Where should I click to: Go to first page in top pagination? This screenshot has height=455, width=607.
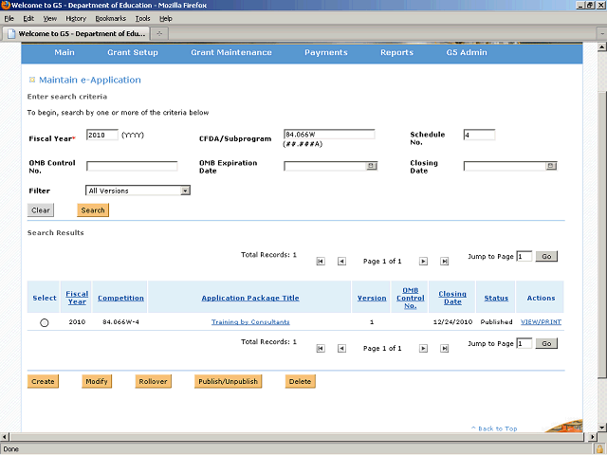click(321, 261)
